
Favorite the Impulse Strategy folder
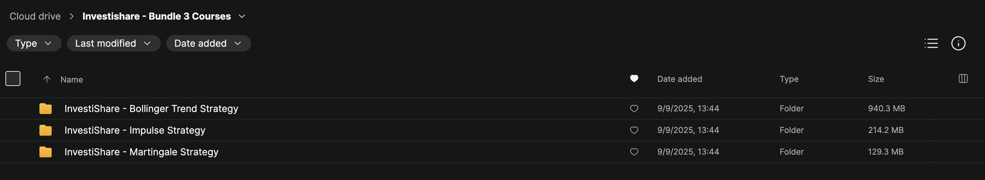634,131
